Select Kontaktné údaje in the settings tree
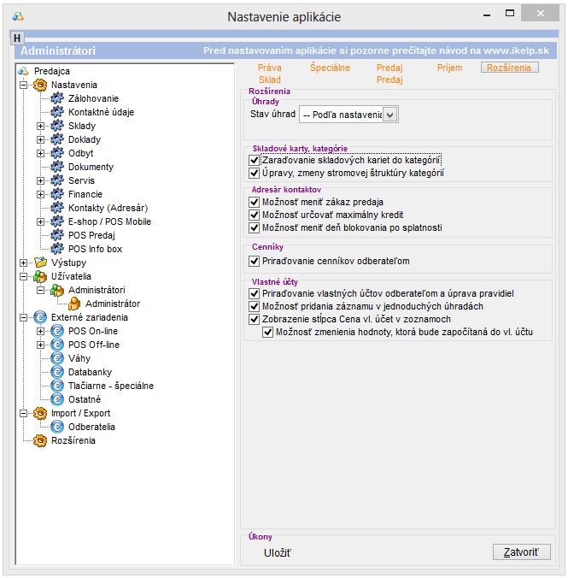The height and width of the screenshot is (578, 568). pyautogui.click(x=101, y=112)
